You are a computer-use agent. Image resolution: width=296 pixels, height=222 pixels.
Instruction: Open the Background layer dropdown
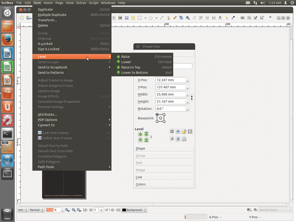(134, 210)
